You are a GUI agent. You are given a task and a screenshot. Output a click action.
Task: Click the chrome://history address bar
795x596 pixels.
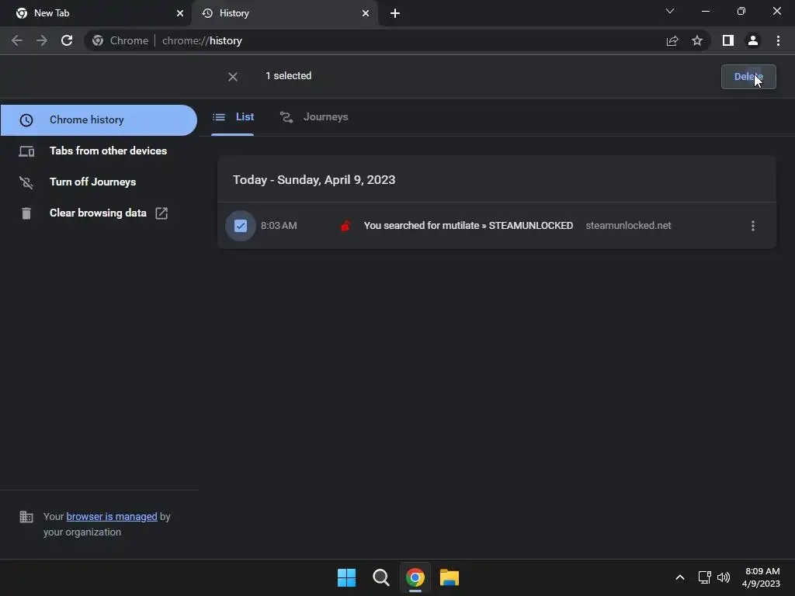coord(395,40)
